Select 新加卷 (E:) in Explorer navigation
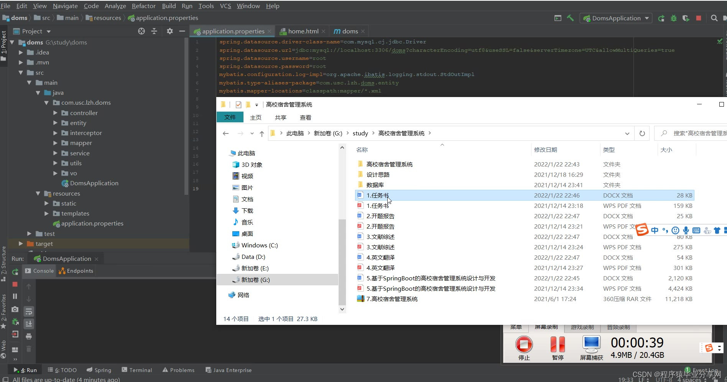This screenshot has width=727, height=382. (x=255, y=268)
